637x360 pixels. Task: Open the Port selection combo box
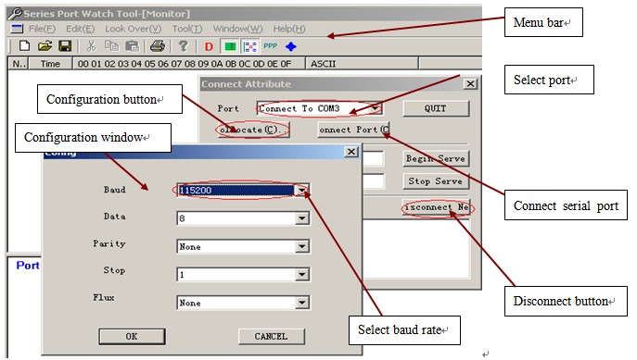(319, 108)
